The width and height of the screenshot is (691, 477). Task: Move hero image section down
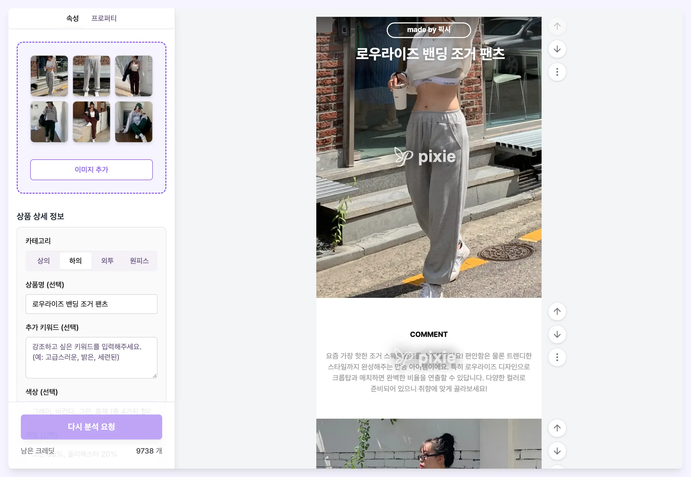[x=557, y=49]
